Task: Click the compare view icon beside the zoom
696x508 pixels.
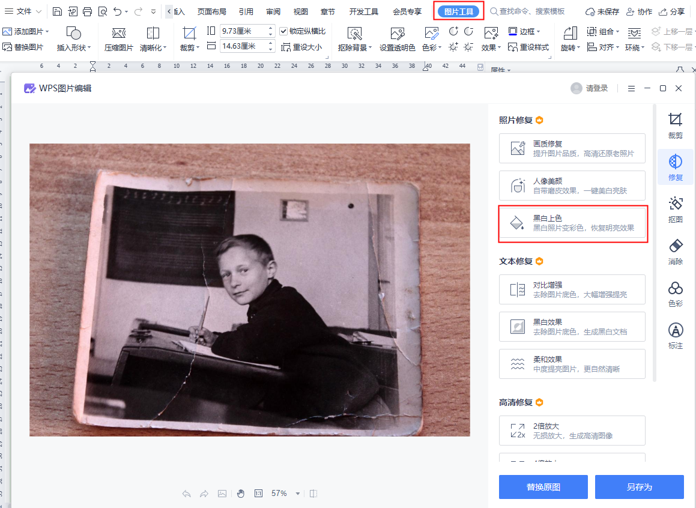Action: pos(313,494)
